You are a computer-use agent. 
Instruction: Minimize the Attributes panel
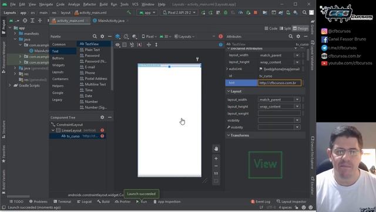coord(305,37)
